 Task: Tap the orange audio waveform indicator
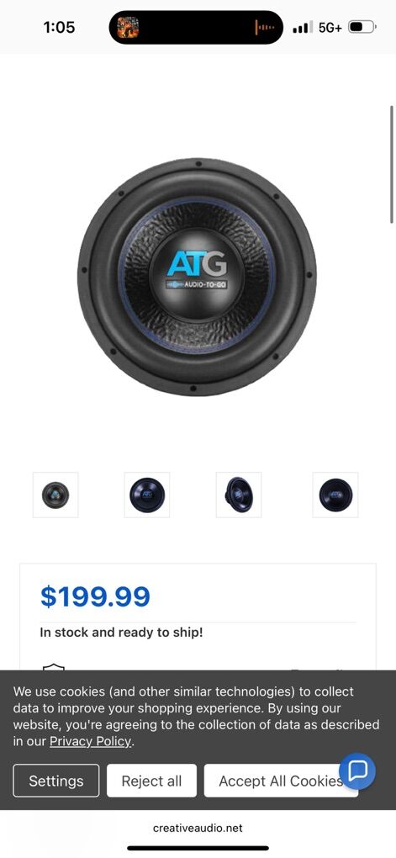point(264,27)
